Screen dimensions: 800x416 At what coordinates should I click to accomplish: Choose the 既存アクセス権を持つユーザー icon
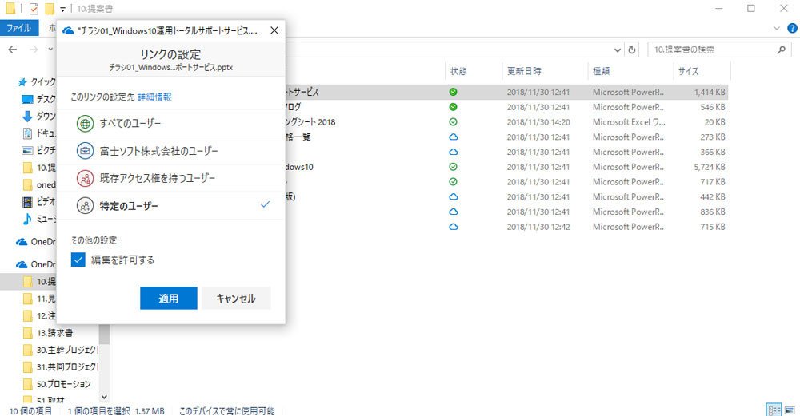86,178
